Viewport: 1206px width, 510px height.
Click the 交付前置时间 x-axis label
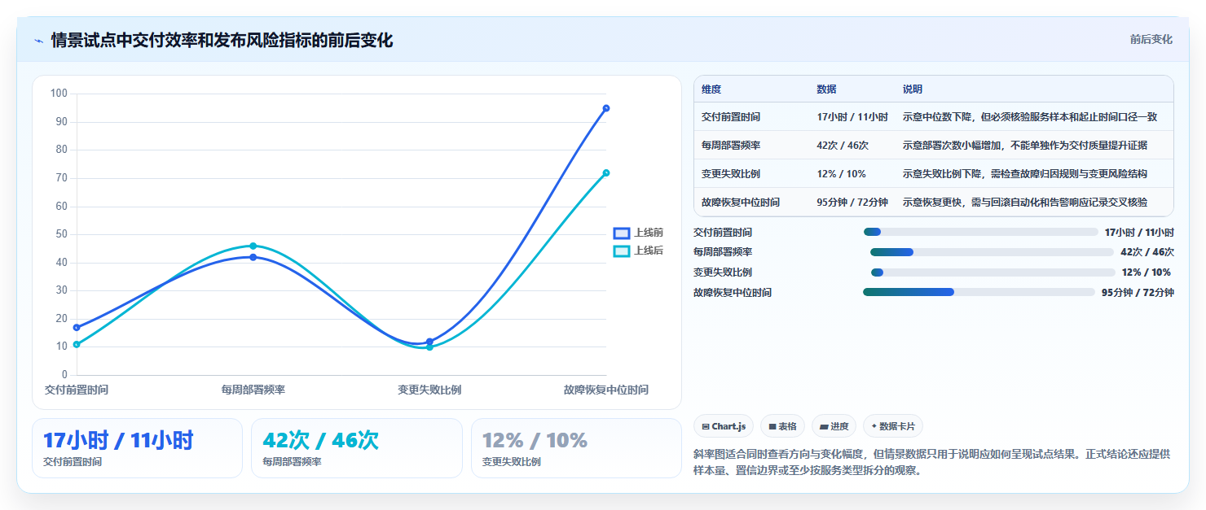[77, 390]
